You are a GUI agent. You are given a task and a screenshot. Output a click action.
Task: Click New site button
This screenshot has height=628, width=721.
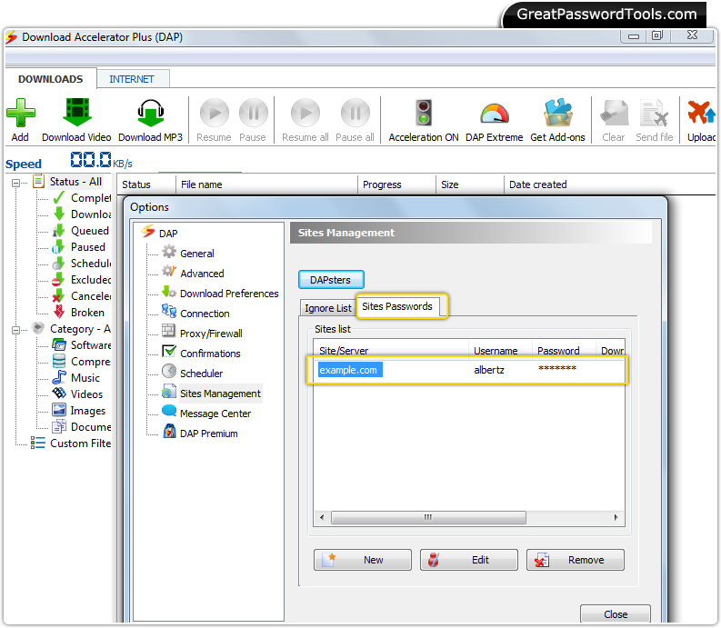[363, 560]
